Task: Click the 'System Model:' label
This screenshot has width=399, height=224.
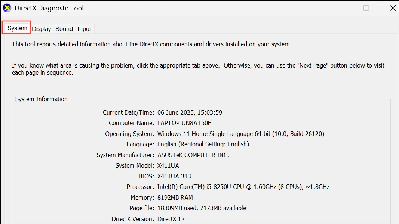Action: (135, 166)
